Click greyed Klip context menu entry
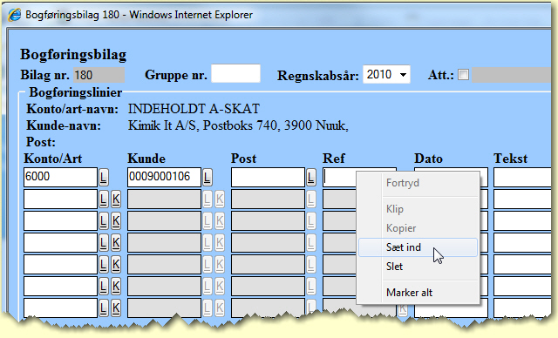This screenshot has width=558, height=338. click(x=418, y=209)
